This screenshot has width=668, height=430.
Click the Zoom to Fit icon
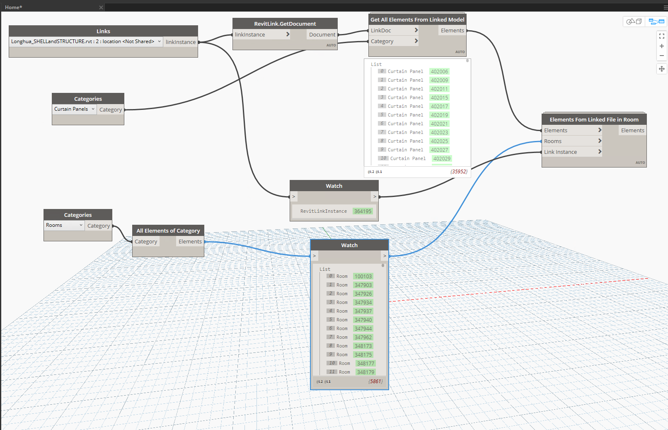click(662, 36)
